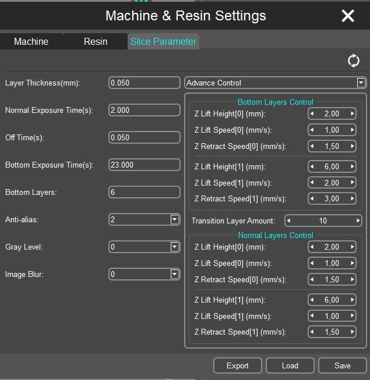Expand the Gray Level dropdown
Viewport: 370px width, 380px height.
pyautogui.click(x=174, y=247)
